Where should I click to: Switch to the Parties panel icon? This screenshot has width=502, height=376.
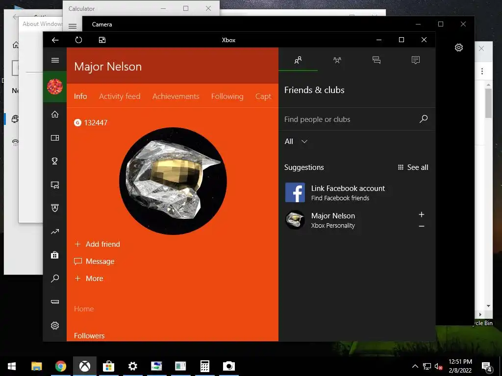tap(337, 60)
